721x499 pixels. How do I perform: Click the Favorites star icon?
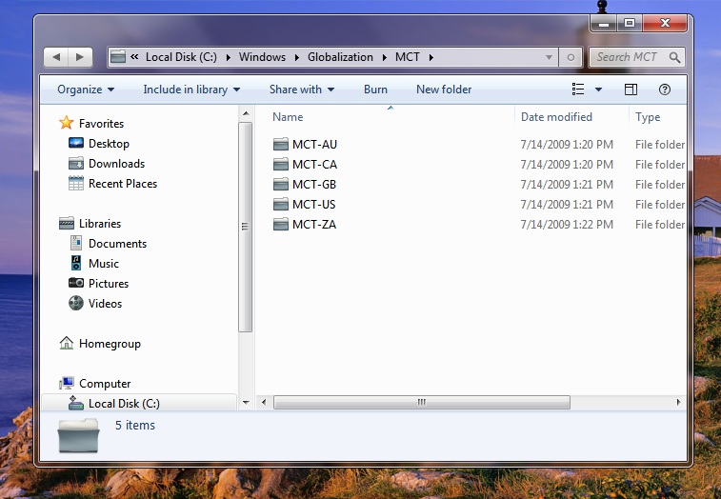tap(67, 122)
